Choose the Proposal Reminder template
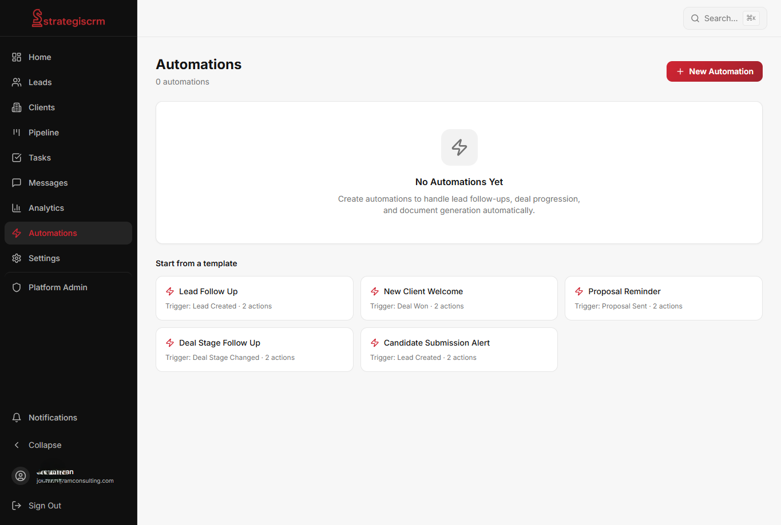This screenshot has height=525, width=781. pyautogui.click(x=664, y=298)
